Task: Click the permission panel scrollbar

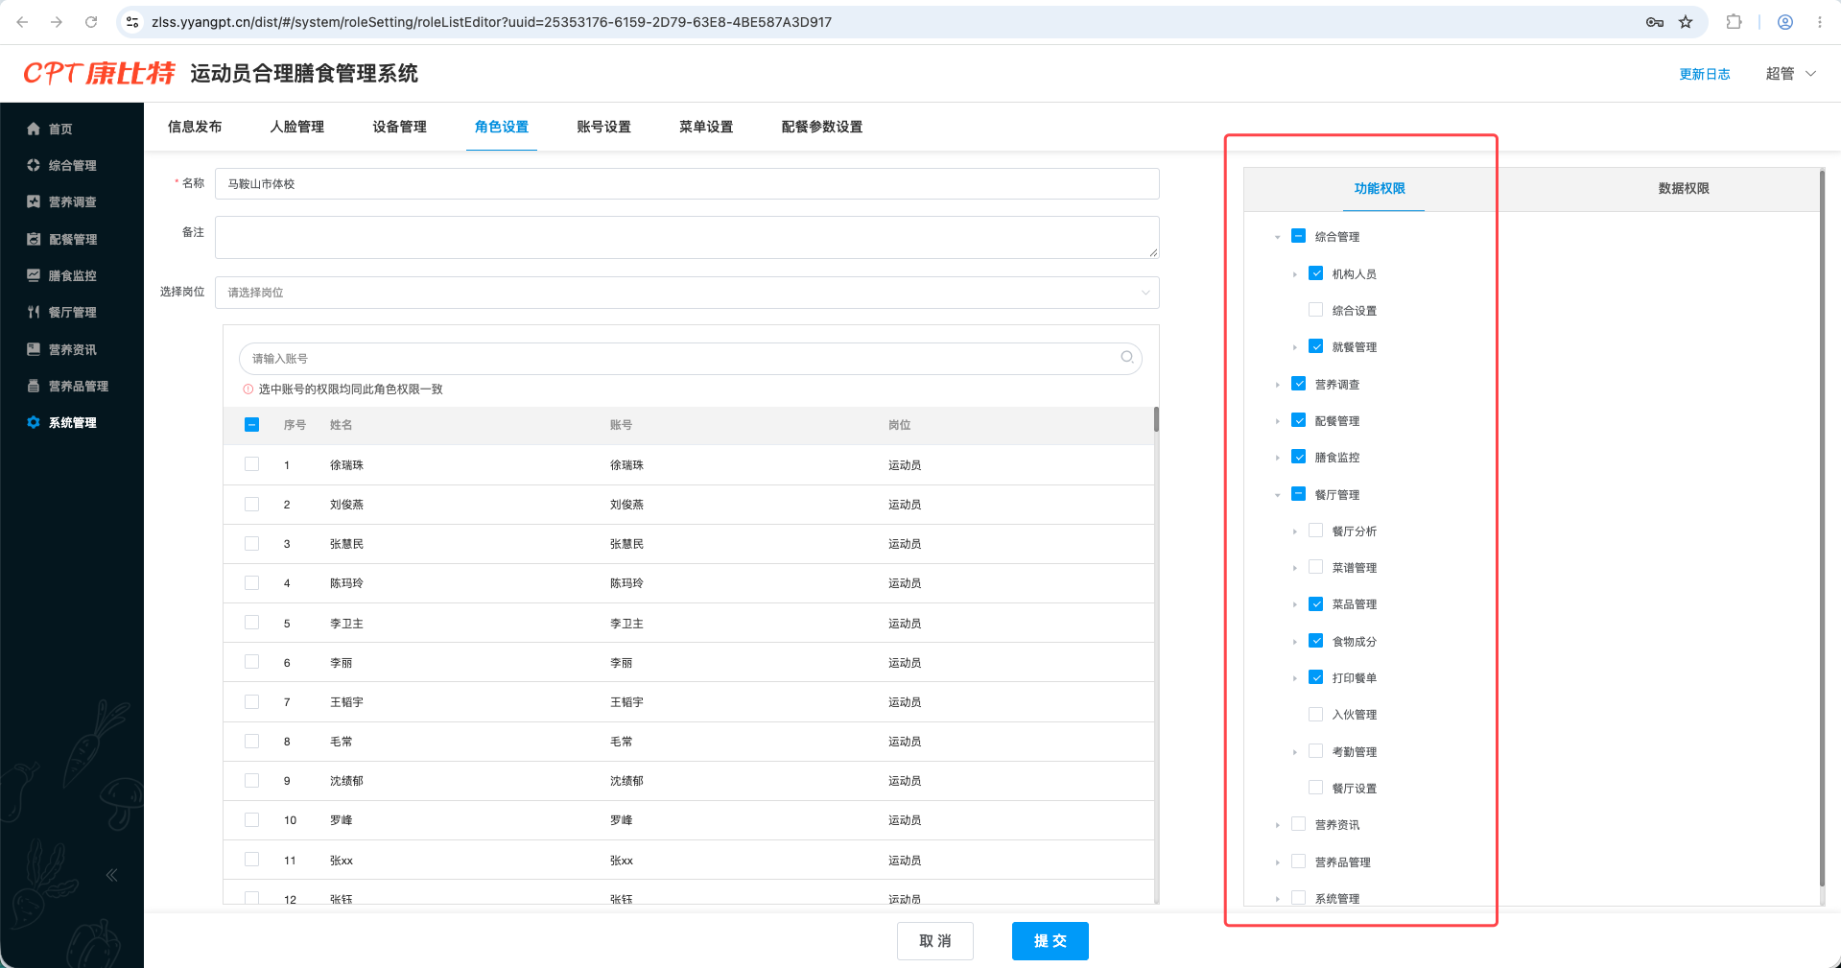Action: pyautogui.click(x=1822, y=528)
